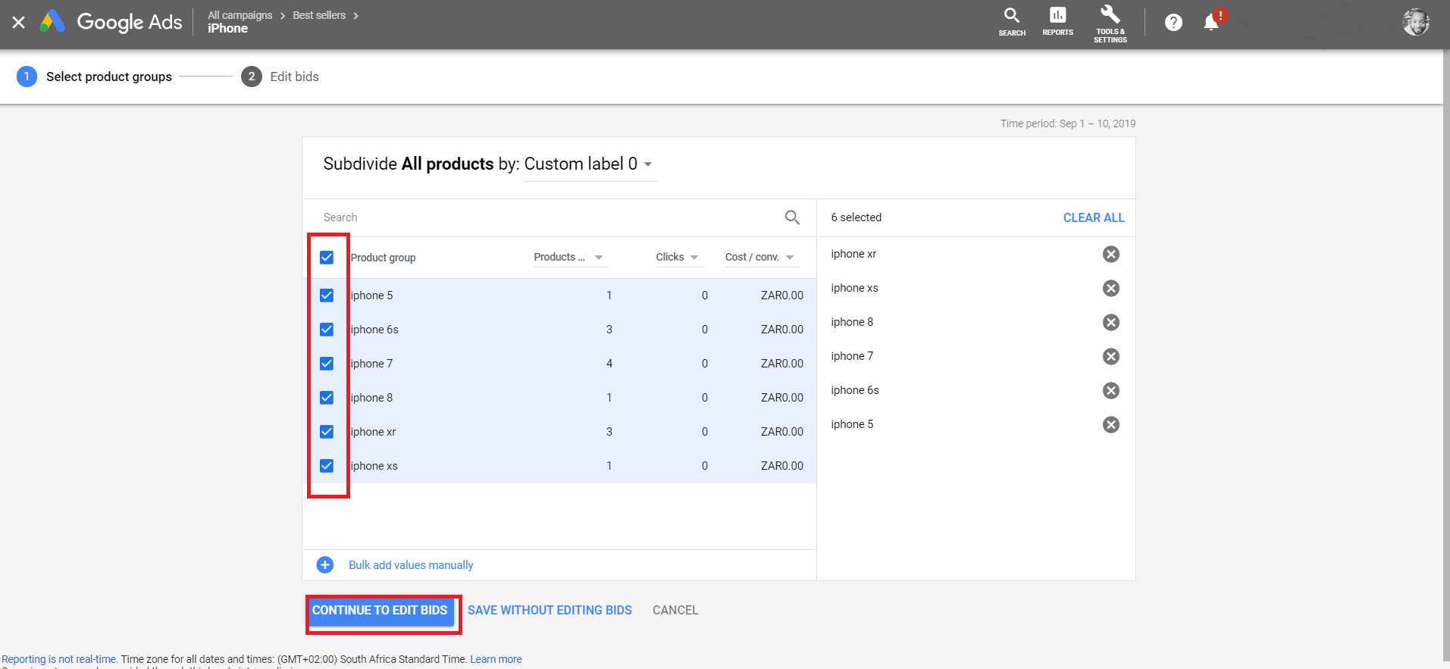Viewport: 1450px width, 669px height.
Task: Open the notifications bell
Action: 1211,23
